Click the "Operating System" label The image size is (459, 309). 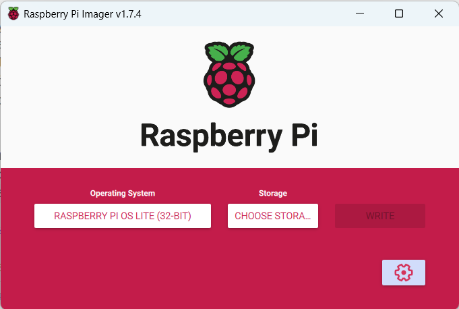pyautogui.click(x=123, y=193)
